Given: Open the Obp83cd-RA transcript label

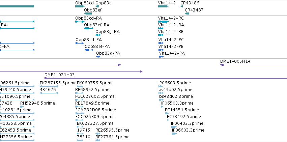Looking at the screenshot, I should point(89,18).
